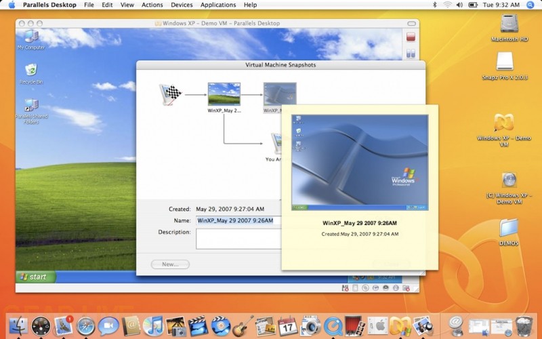Click the Parallels Desktop Dock icon
This screenshot has height=339, width=542.
(400, 326)
